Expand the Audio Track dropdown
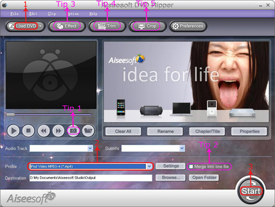This screenshot has width=275, height=207. point(90,148)
